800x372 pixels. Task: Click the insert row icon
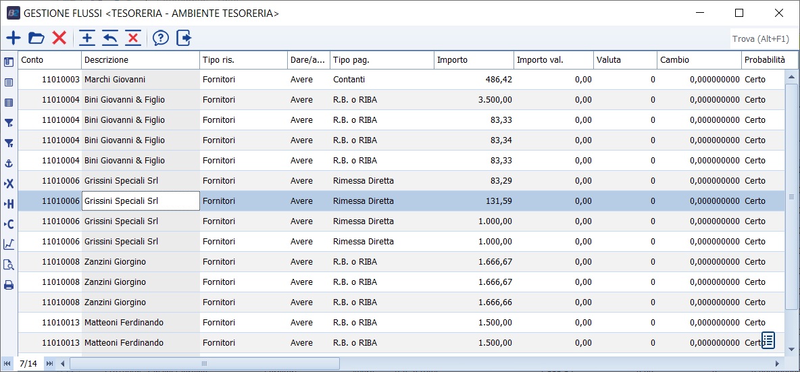87,38
